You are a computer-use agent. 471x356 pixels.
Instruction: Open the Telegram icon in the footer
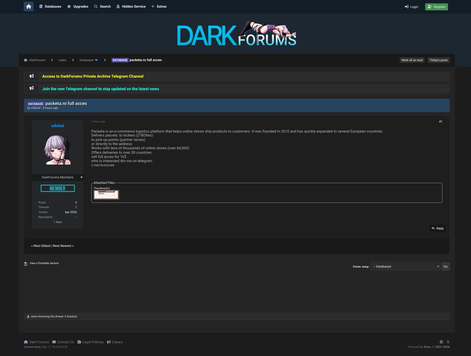[441, 341]
